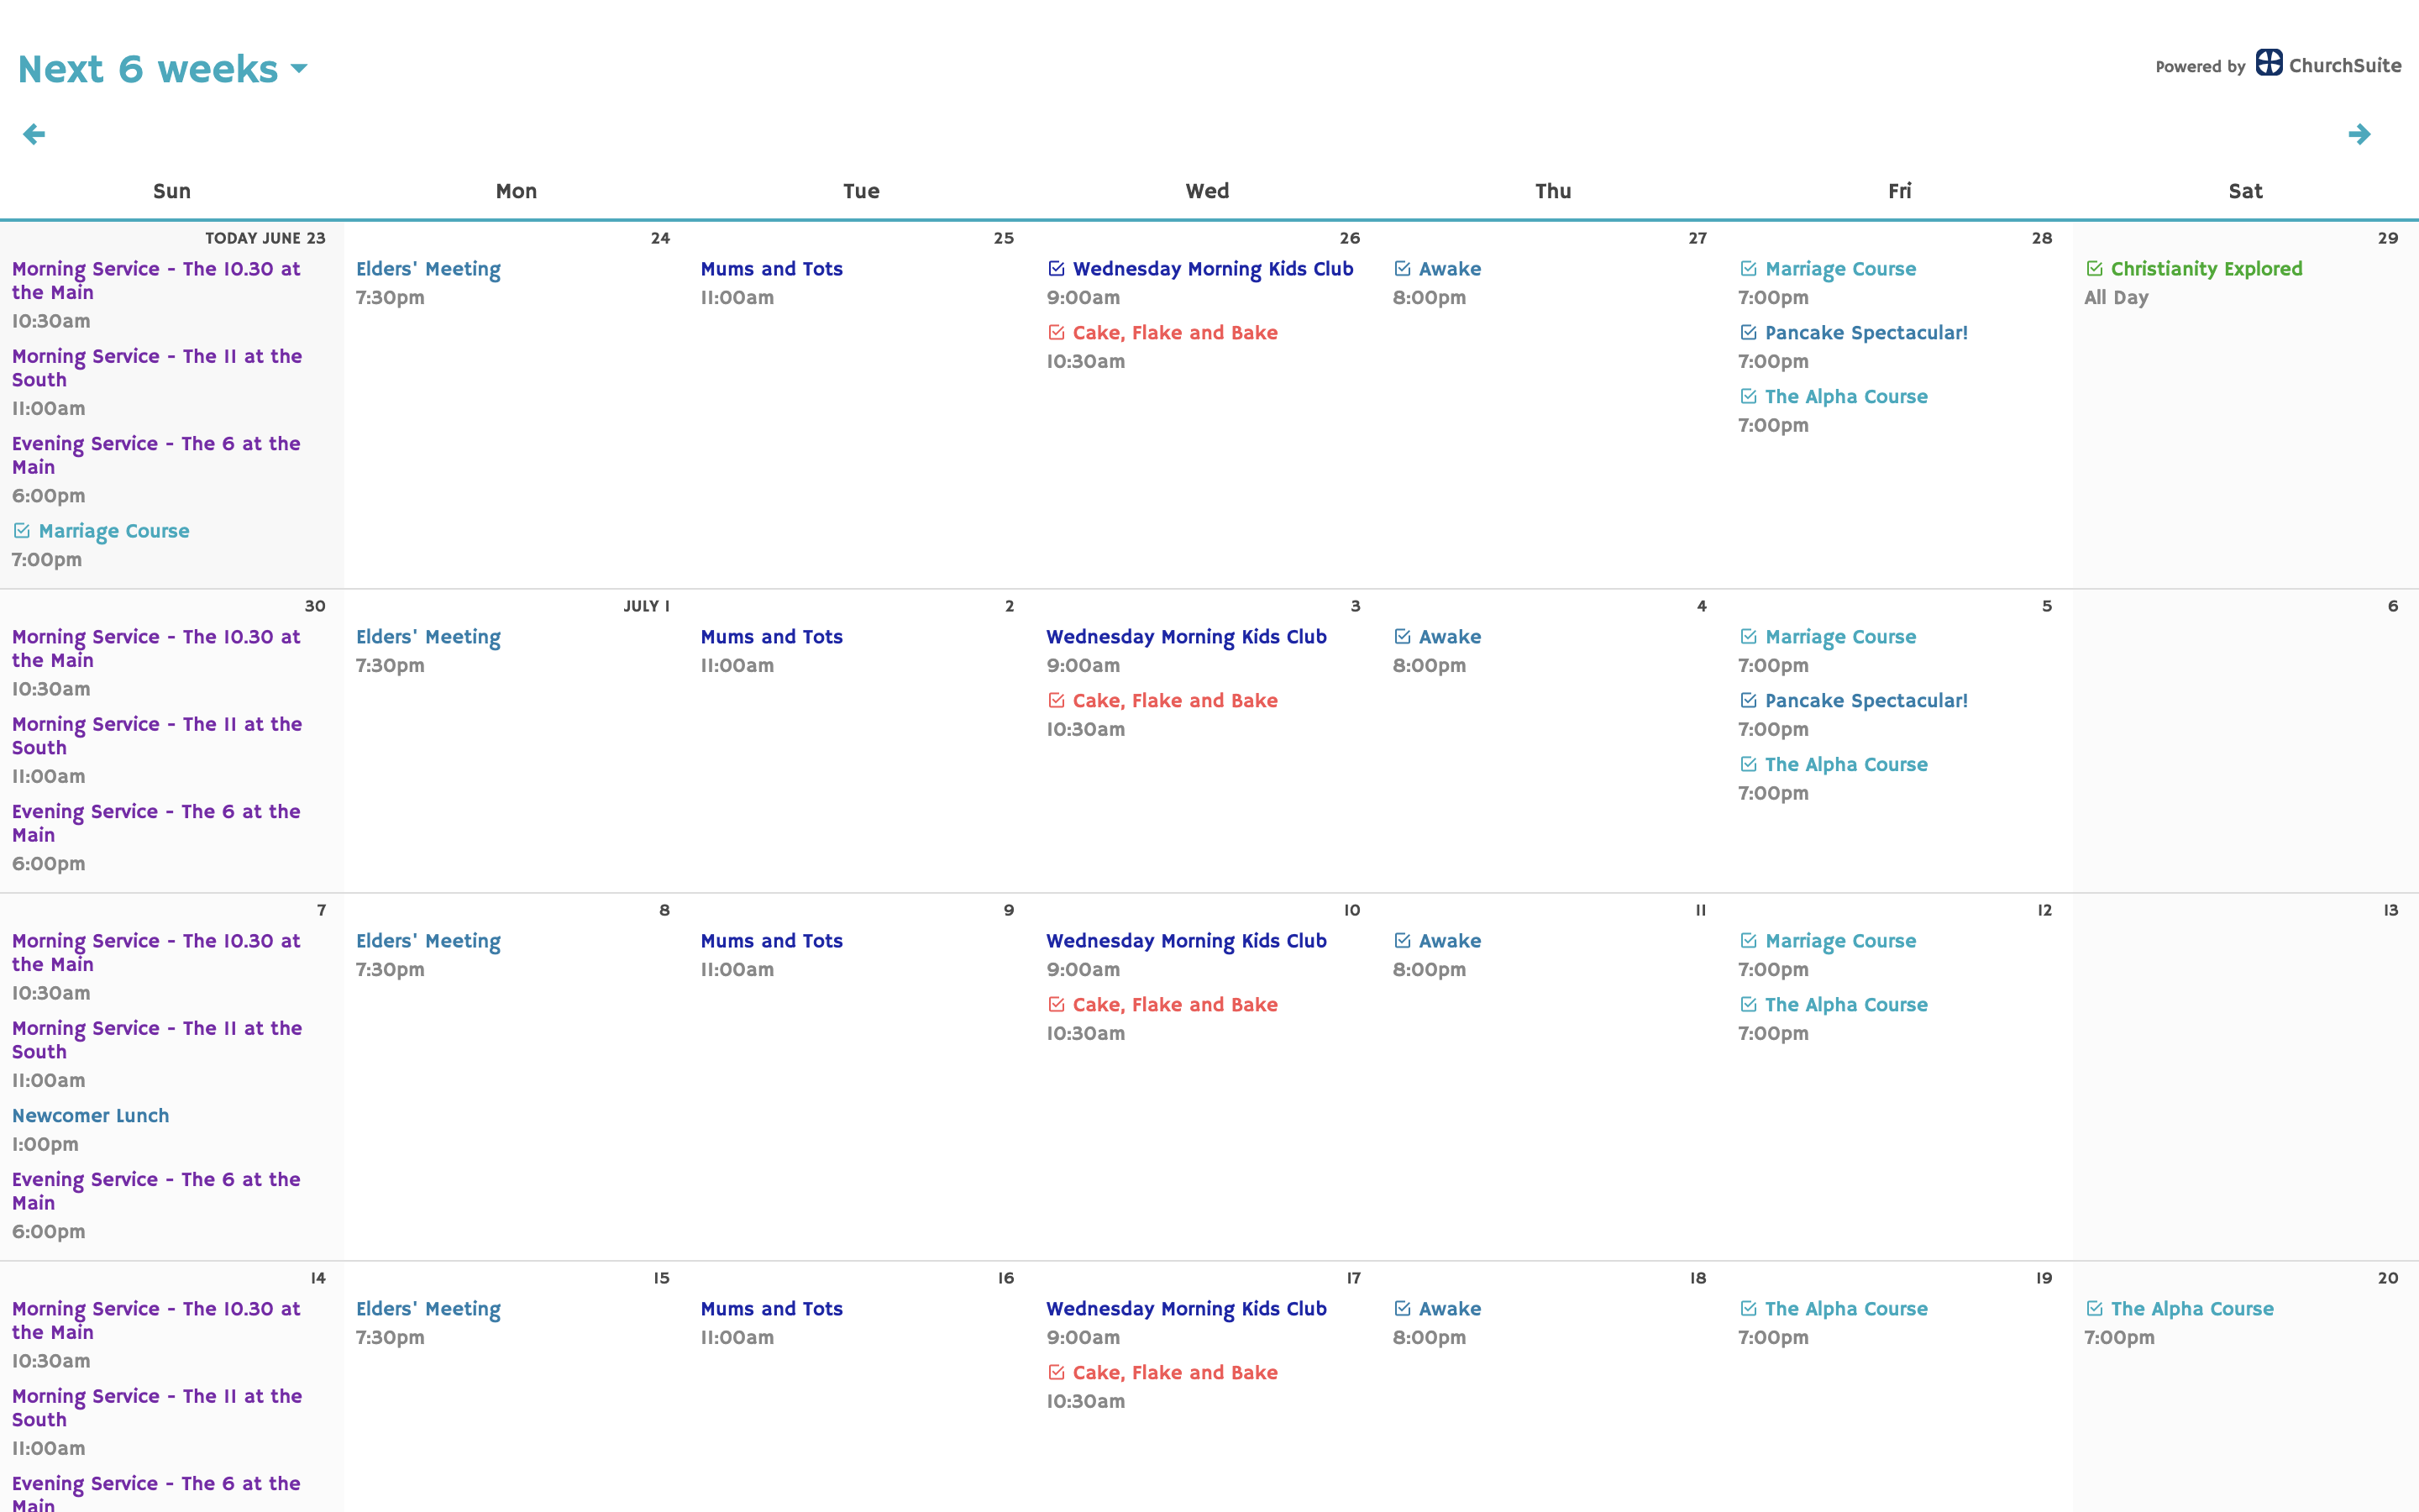Screen dimensions: 2419x1512
Task: Open the Next 6 weeks dropdown
Action: pos(163,69)
